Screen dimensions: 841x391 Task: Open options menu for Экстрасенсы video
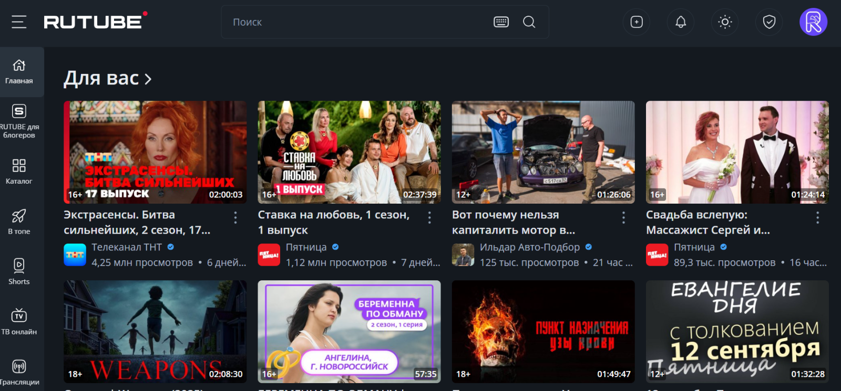(235, 217)
